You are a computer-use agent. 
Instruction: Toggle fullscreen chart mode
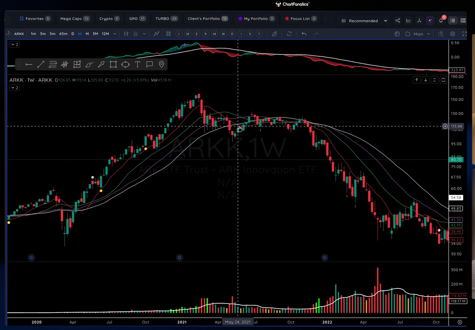click(464, 34)
